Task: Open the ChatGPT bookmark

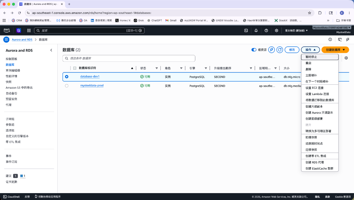Action: pos(155,20)
